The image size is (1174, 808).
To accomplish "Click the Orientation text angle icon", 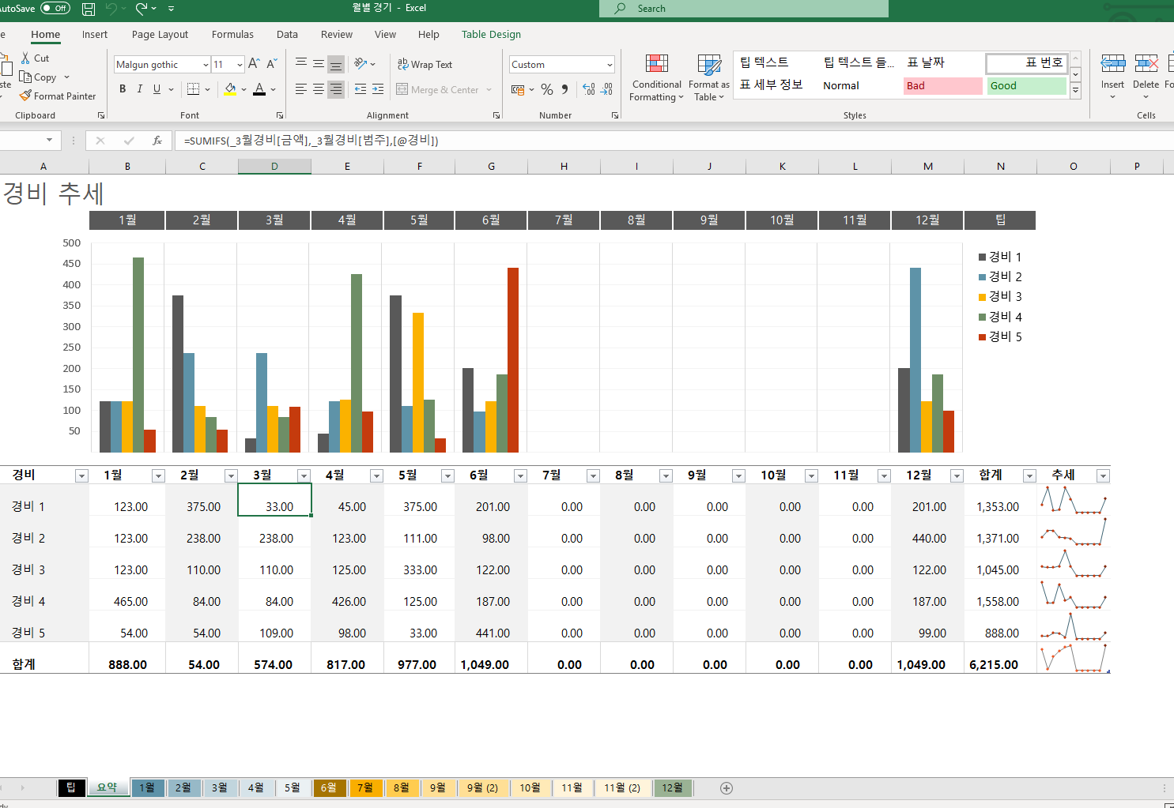I will 361,64.
